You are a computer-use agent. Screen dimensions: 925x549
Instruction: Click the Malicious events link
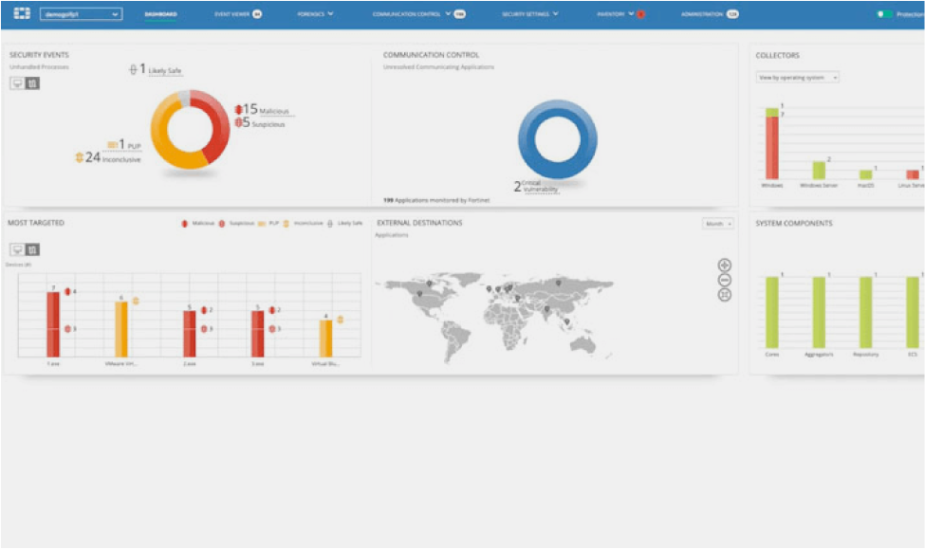pos(274,111)
